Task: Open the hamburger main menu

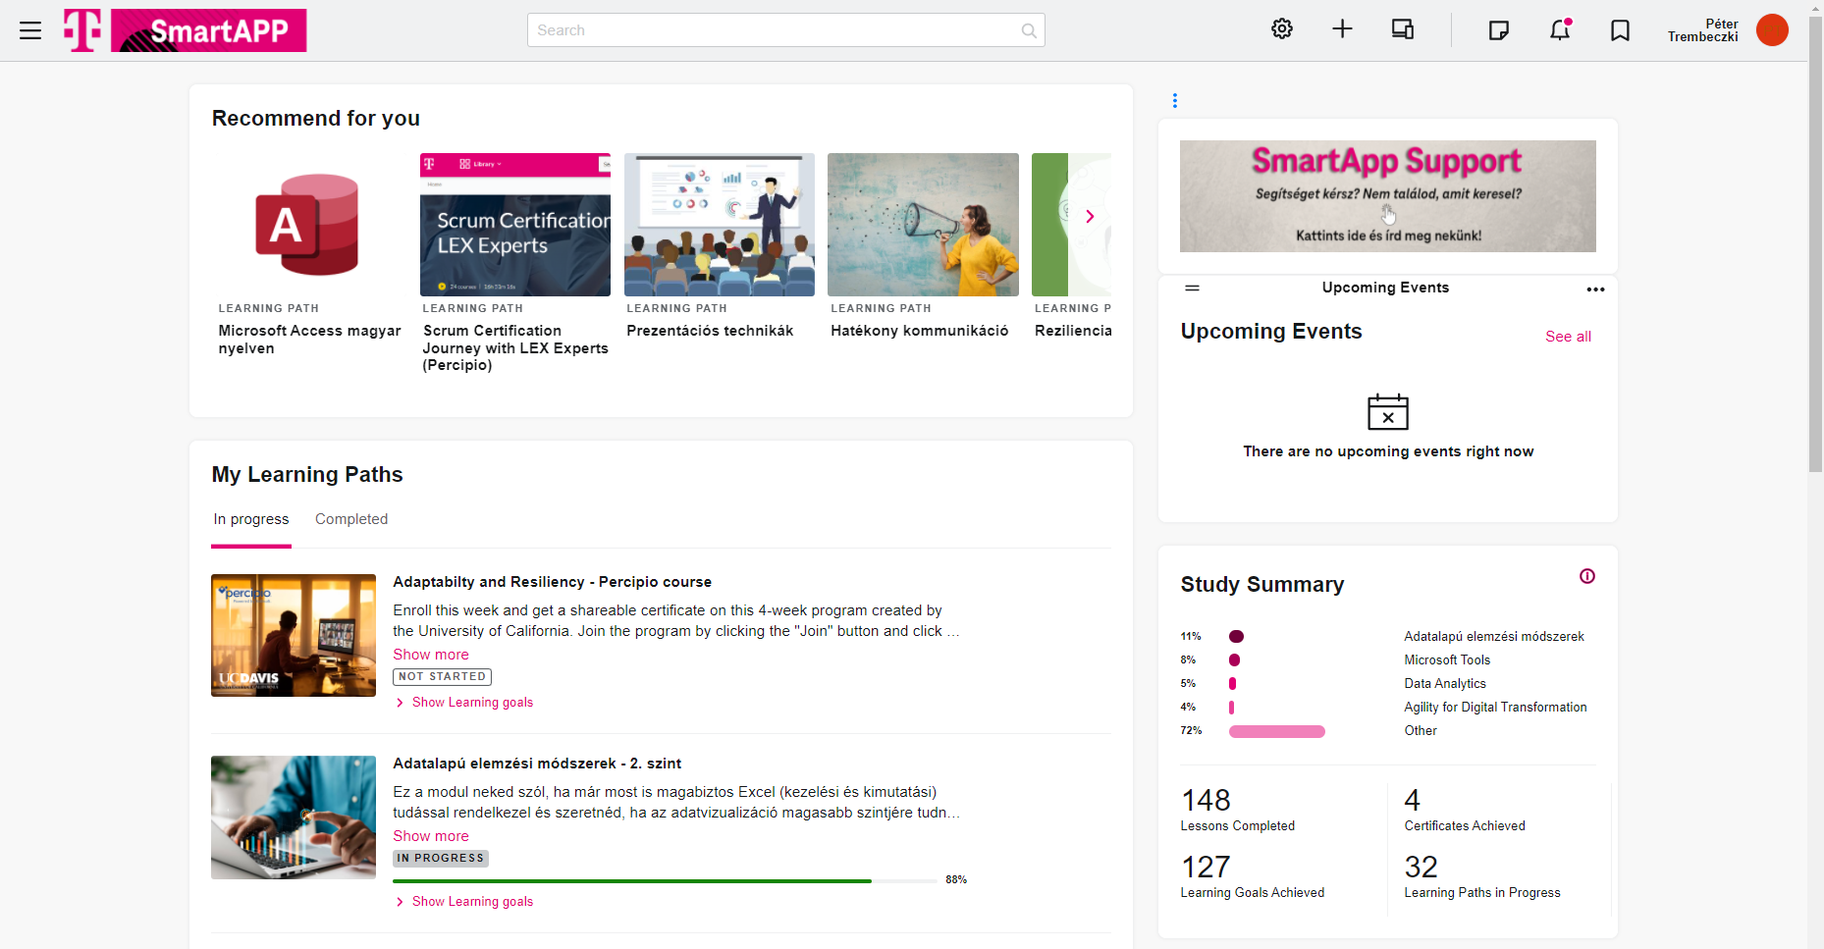Action: click(30, 30)
